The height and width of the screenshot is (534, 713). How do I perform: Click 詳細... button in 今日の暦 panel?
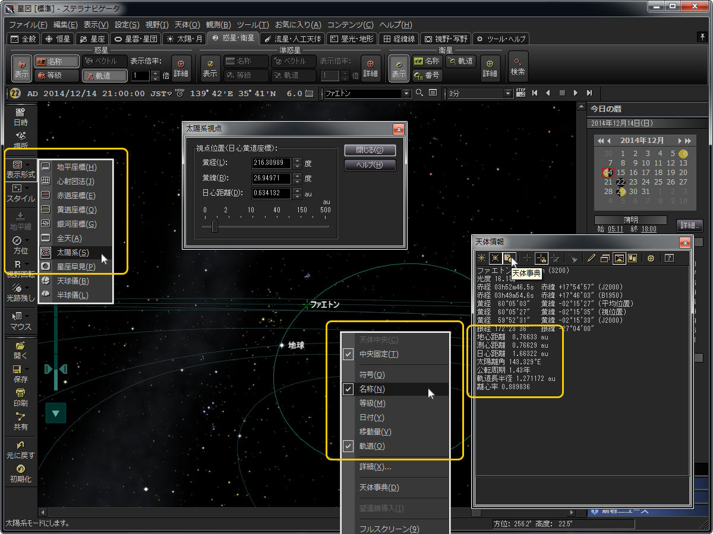[690, 225]
